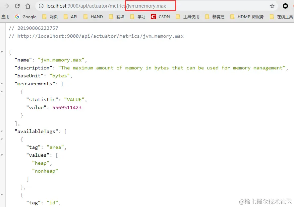The height and width of the screenshot is (207, 294).
Task: Open the 翻墙 bookmark folder
Action: tap(117, 17)
